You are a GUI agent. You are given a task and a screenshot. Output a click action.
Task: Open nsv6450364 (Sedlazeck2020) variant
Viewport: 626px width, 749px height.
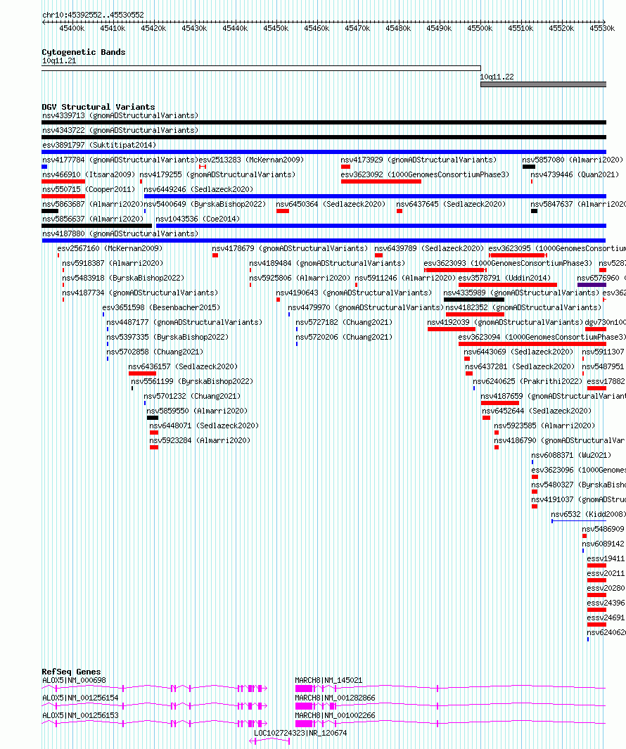click(x=331, y=205)
